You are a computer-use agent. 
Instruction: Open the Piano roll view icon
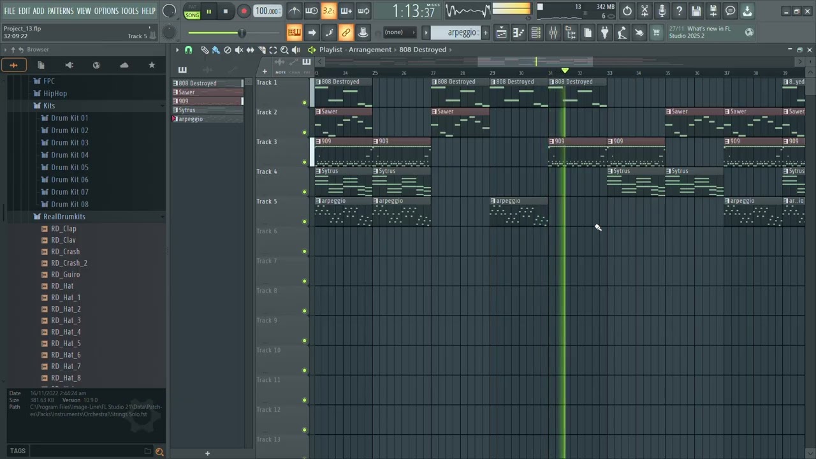tap(519, 33)
